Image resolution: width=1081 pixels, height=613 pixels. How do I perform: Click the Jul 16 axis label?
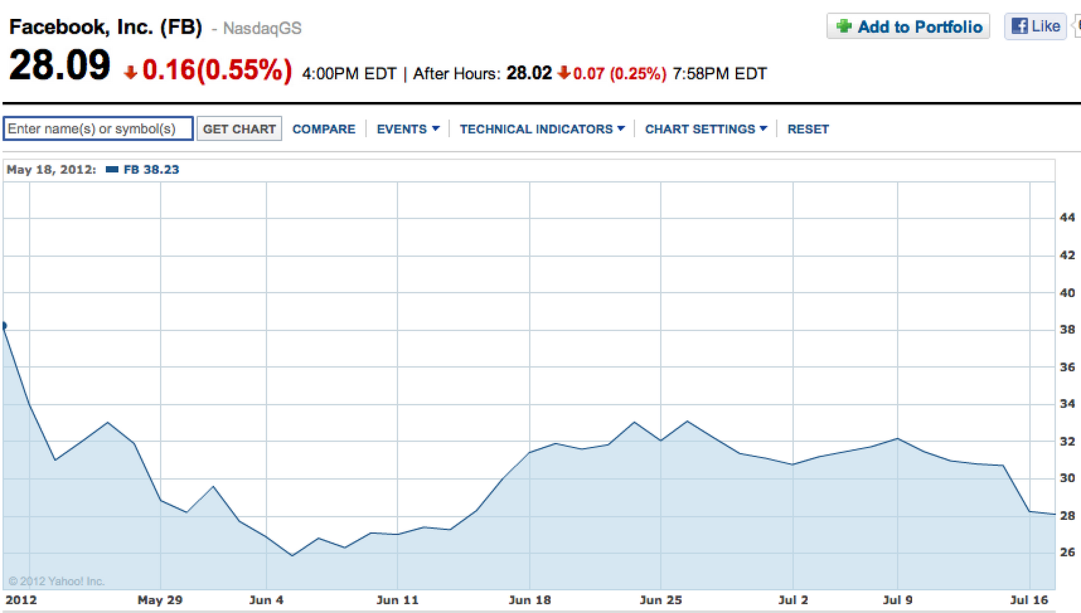1029,599
